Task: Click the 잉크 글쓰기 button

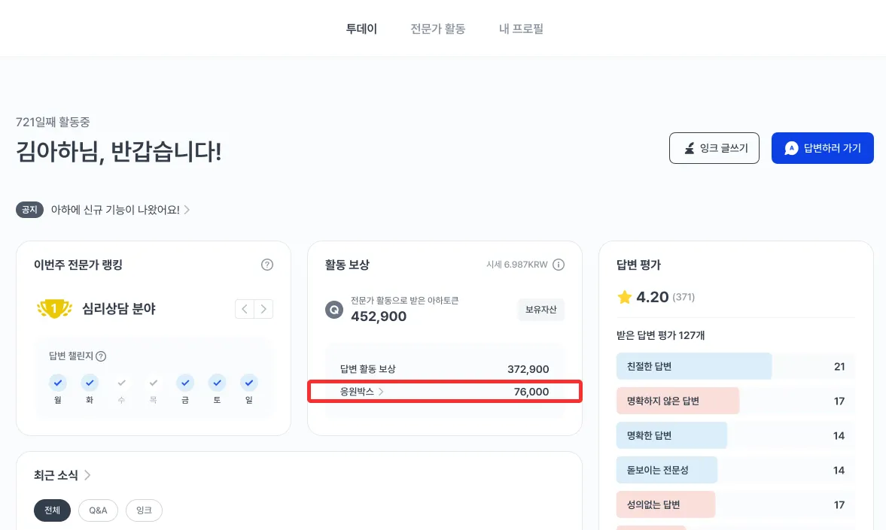Action: click(714, 148)
